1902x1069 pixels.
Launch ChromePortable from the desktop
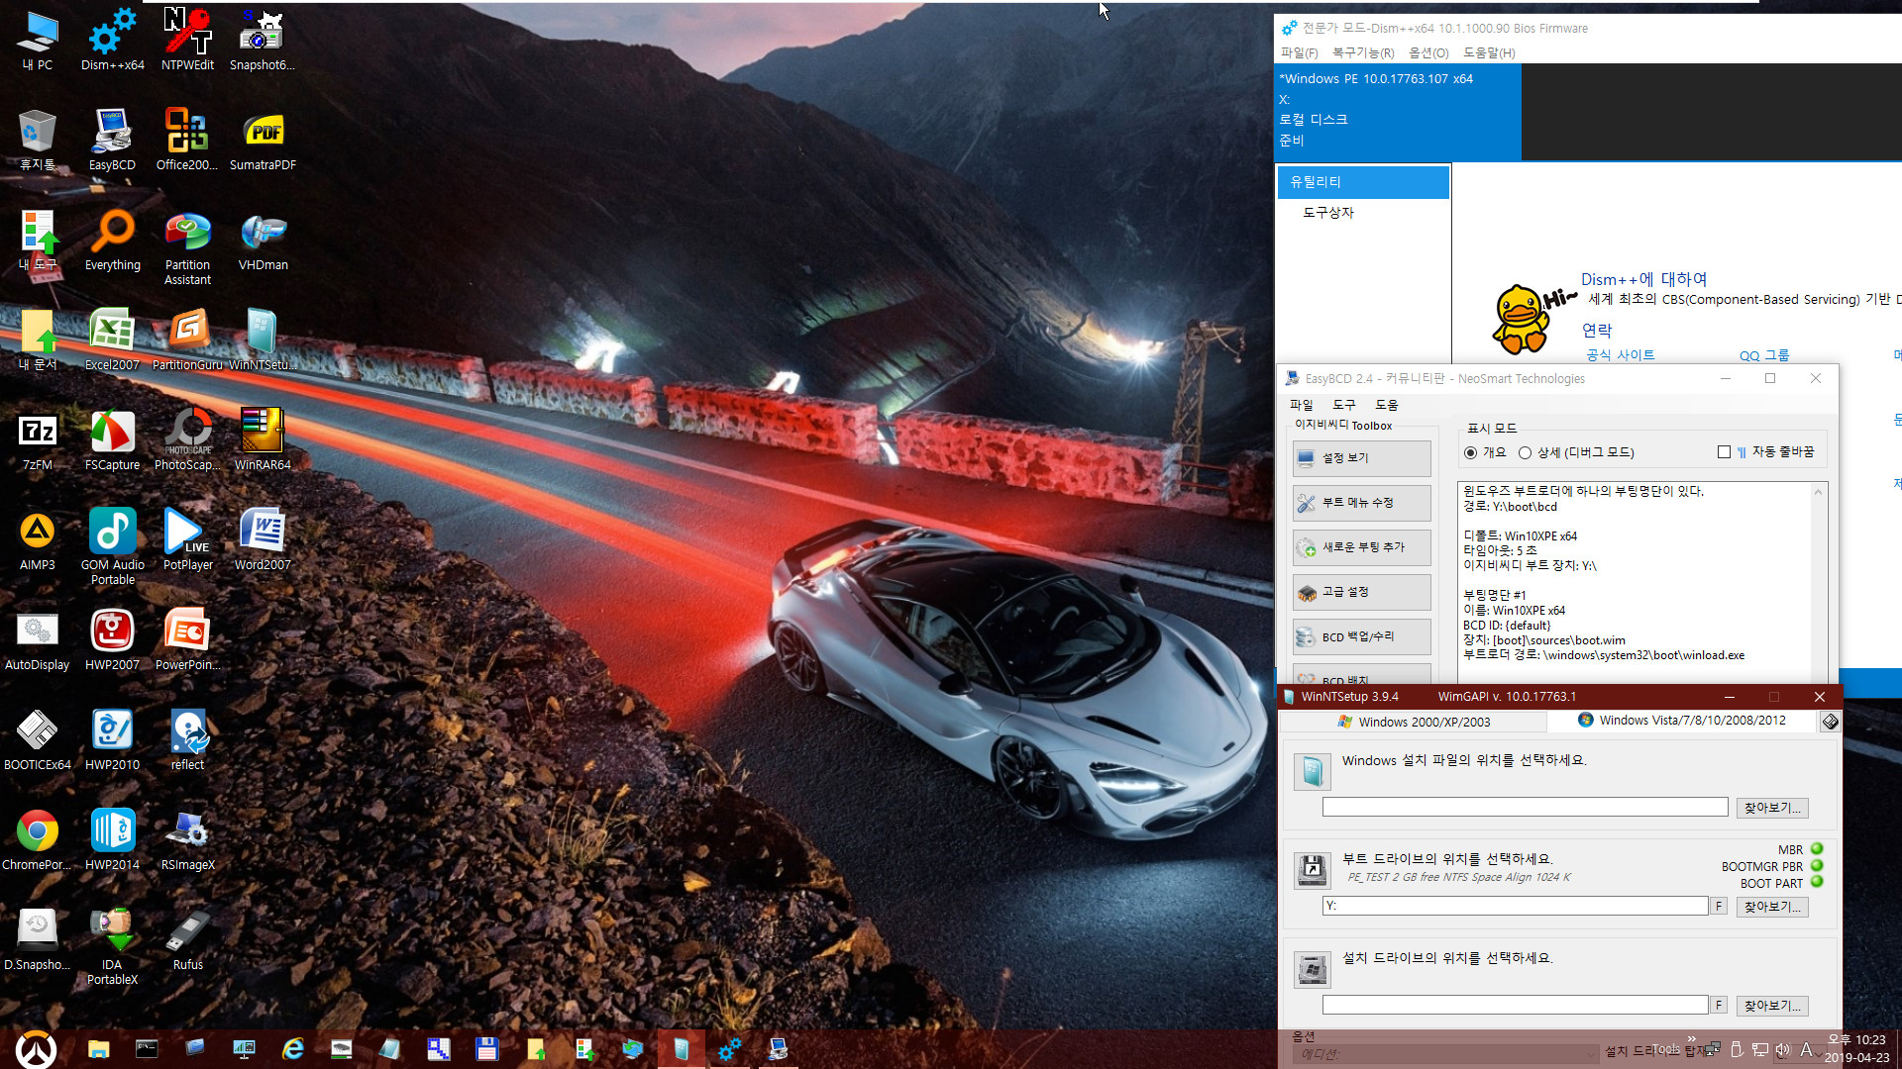(38, 839)
